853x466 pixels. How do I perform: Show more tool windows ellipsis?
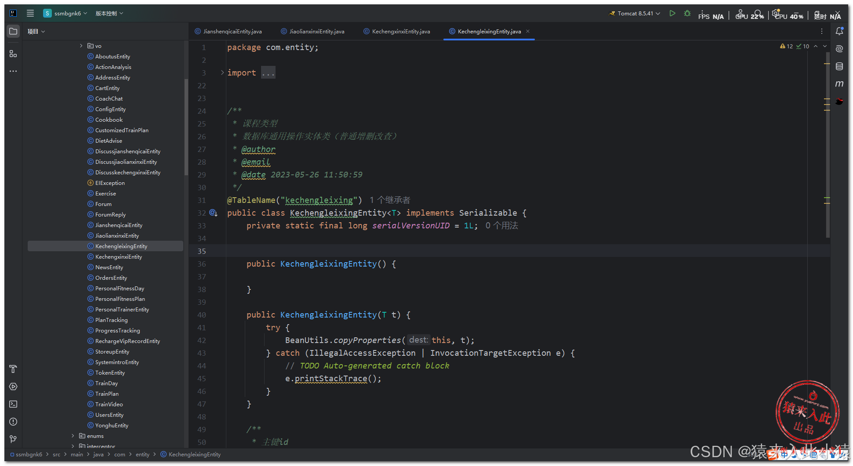(x=13, y=71)
